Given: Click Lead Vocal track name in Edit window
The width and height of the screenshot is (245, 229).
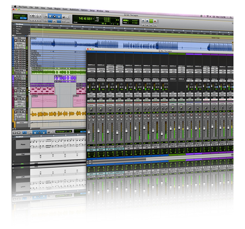Looking at the screenshot, I should (x=19, y=109).
